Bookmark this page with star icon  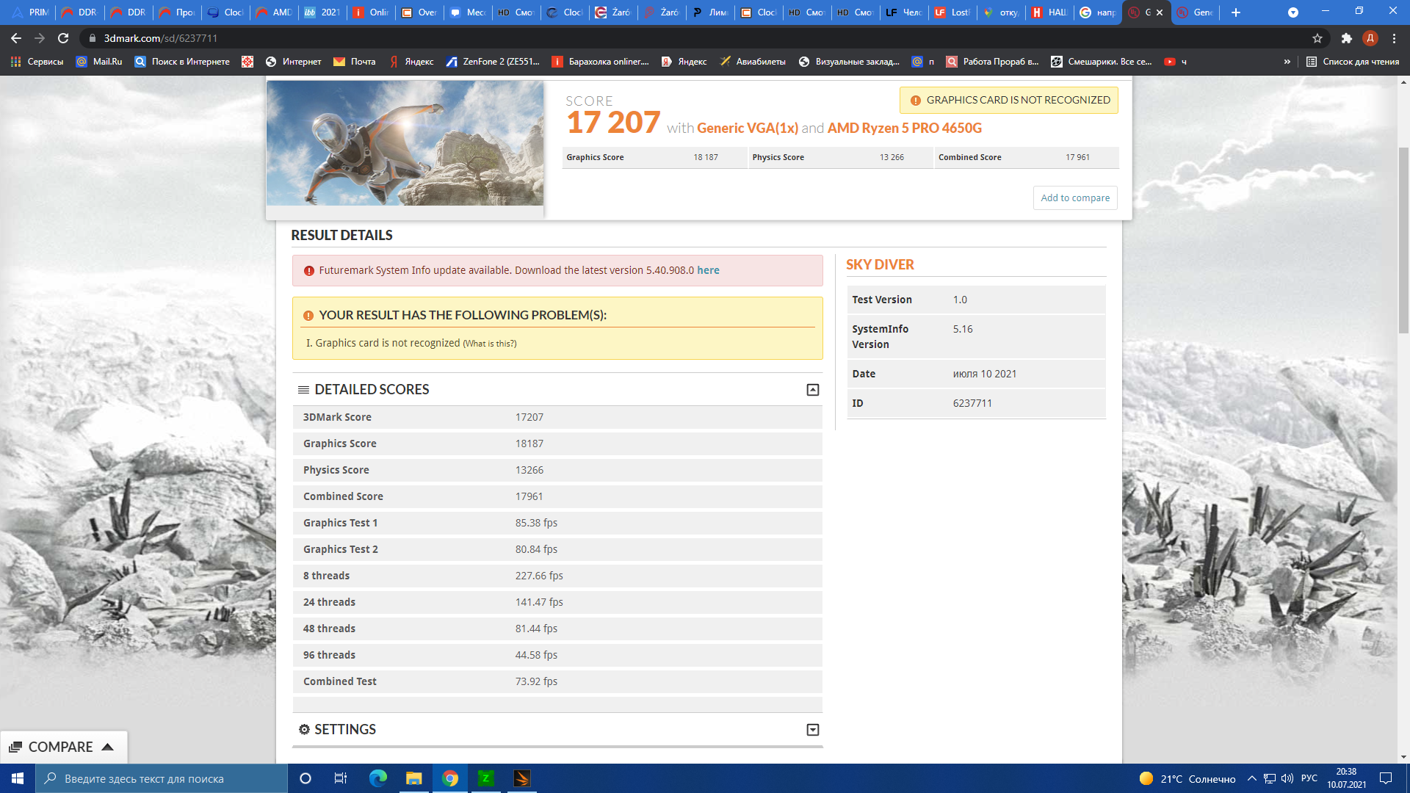point(1317,38)
